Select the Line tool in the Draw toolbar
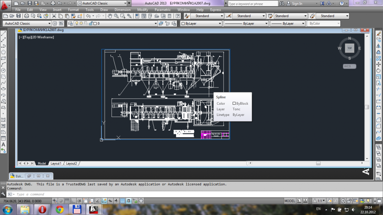This screenshot has height=215, width=383. pos(3,34)
